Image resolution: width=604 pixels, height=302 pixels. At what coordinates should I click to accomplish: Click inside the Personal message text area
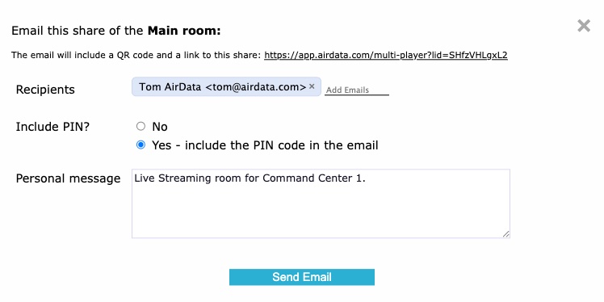click(321, 203)
